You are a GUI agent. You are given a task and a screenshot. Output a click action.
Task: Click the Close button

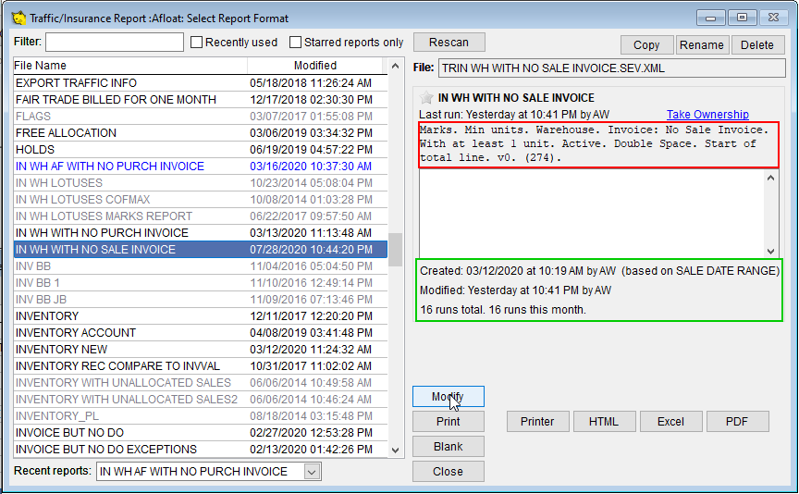tap(449, 472)
